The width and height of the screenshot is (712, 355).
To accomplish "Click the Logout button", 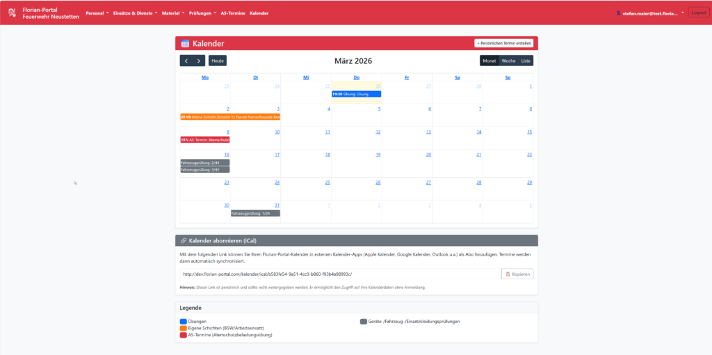I will tap(698, 13).
